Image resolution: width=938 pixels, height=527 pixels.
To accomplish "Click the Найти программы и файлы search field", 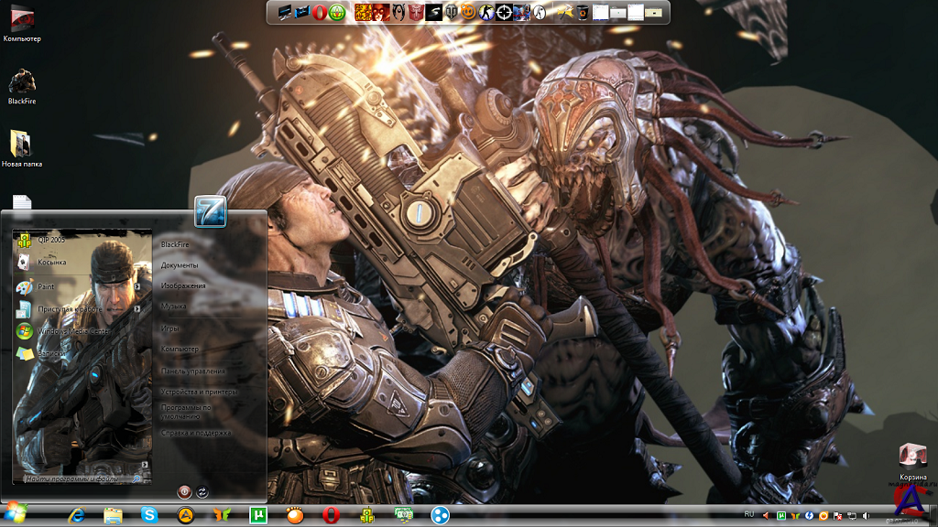I will pos(78,479).
